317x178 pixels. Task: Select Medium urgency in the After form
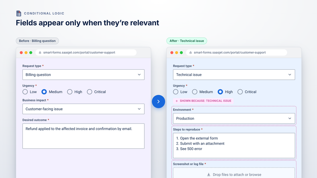195,92
